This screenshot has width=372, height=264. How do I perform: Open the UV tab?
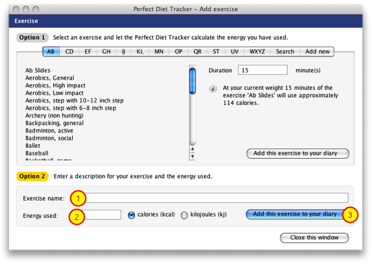coord(235,52)
